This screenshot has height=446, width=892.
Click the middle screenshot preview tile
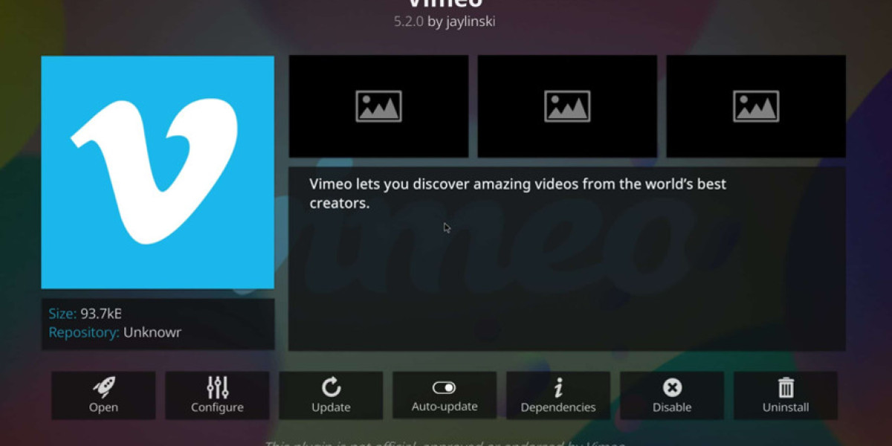click(x=566, y=106)
